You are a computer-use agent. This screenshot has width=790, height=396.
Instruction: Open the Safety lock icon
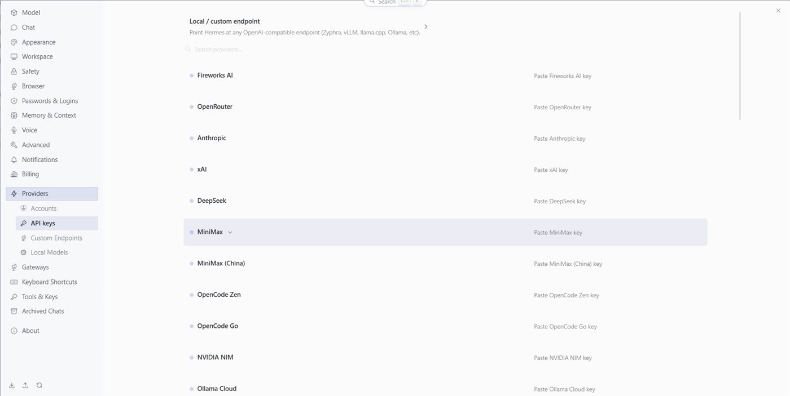(14, 72)
